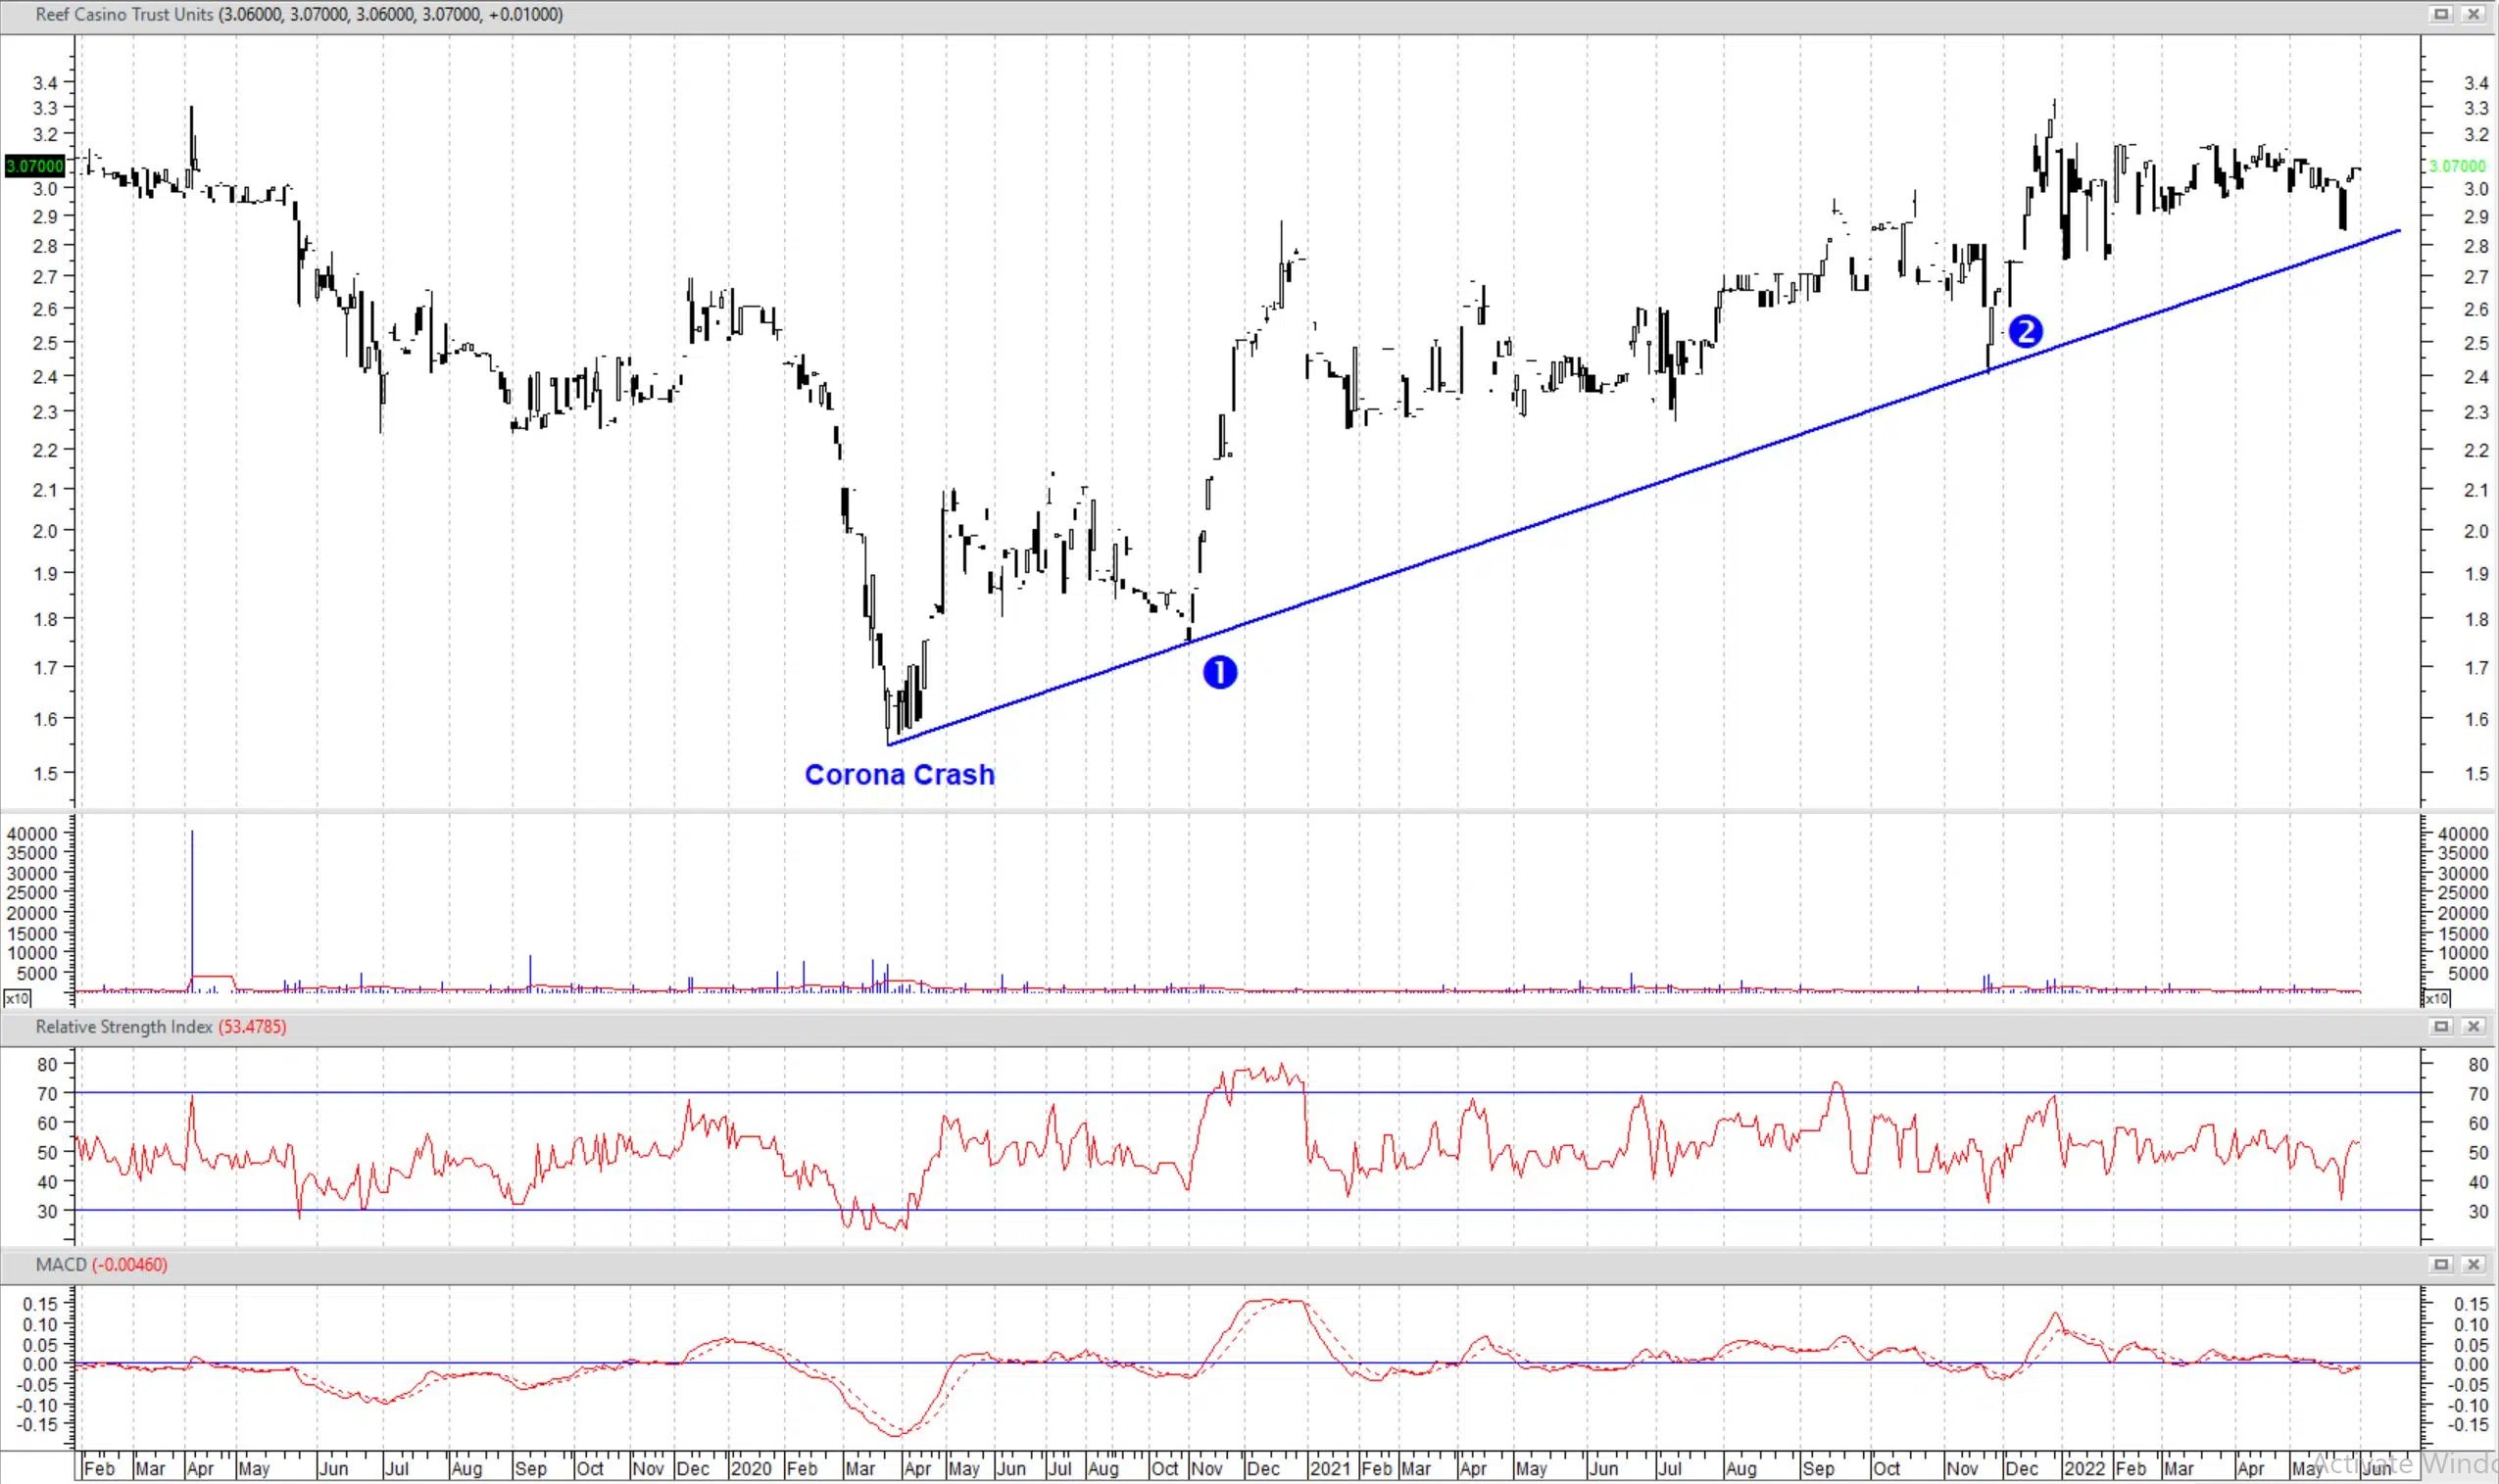Maximize the Reef Casino Trust Units pane
The height and width of the screenshot is (1484, 2499).
pyautogui.click(x=2441, y=14)
